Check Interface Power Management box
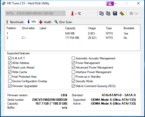The height and width of the screenshot is (117, 145). click(73, 72)
